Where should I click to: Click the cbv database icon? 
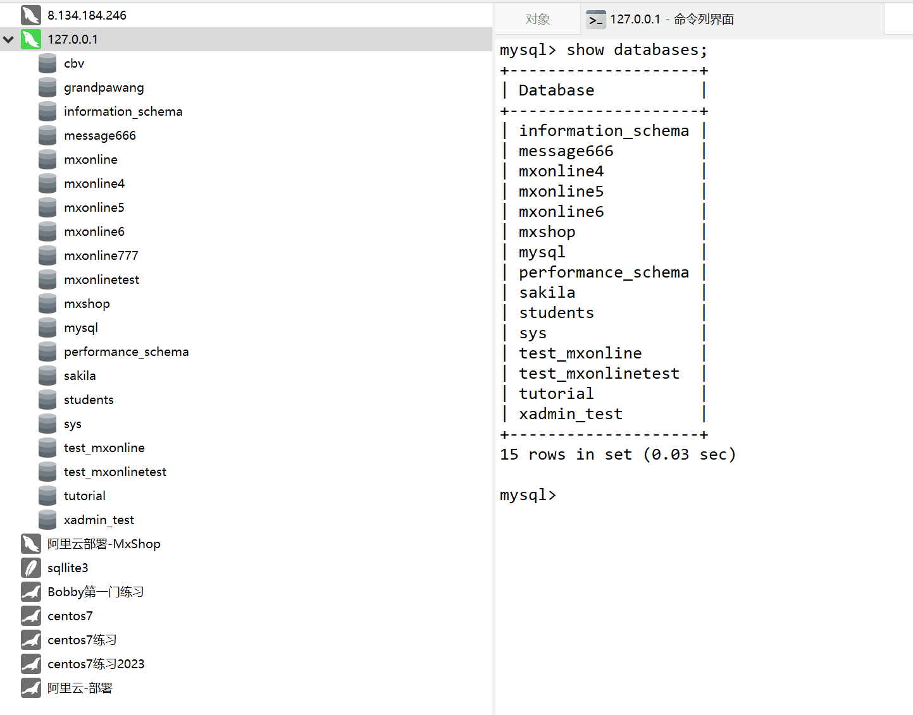click(x=47, y=63)
